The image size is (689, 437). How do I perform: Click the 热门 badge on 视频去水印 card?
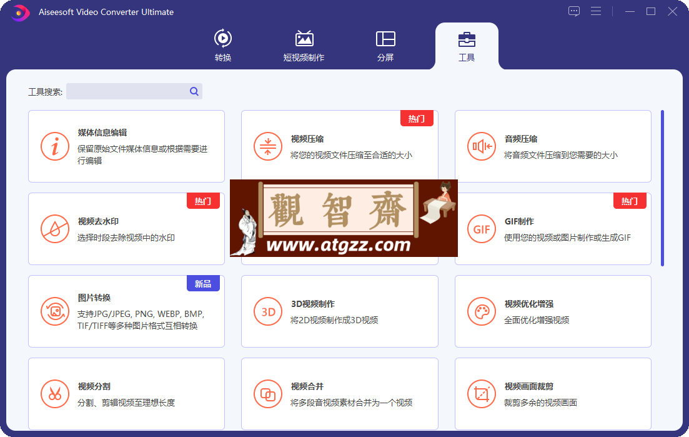coord(203,201)
